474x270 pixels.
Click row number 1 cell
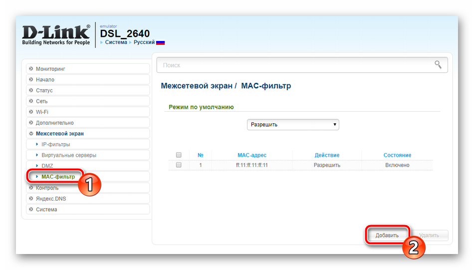click(x=201, y=165)
